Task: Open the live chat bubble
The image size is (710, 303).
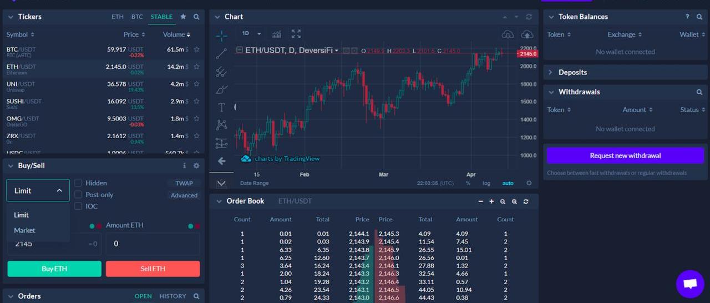Action: tap(690, 284)
